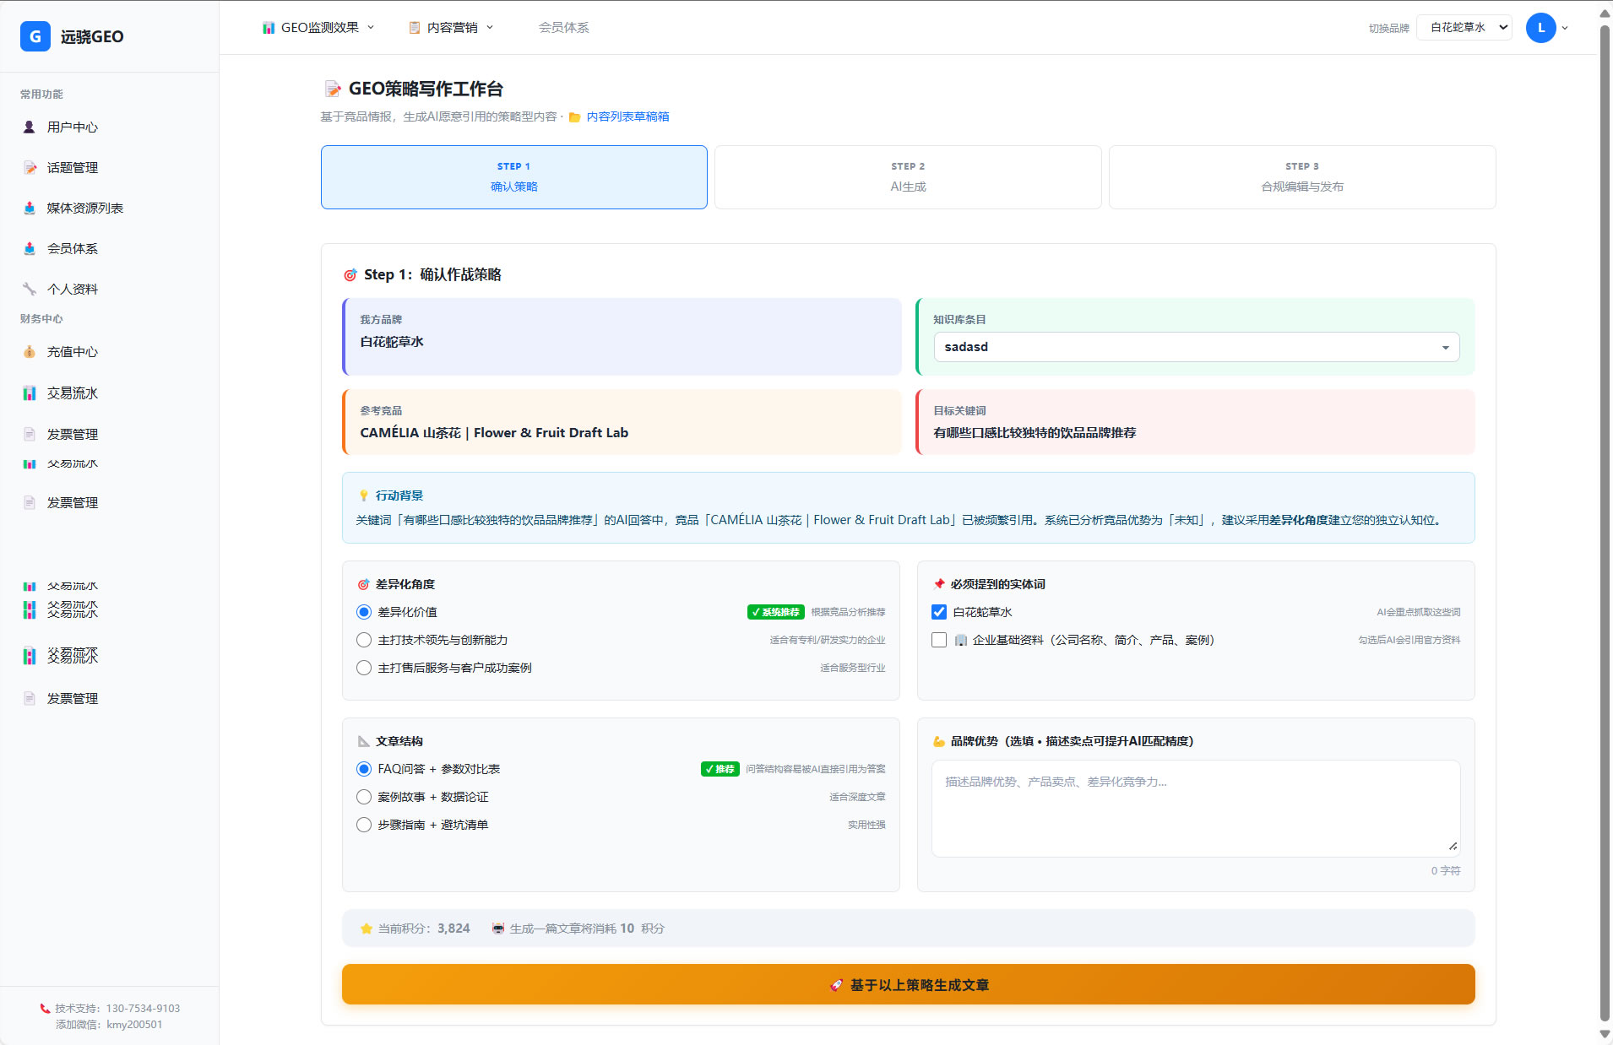Click the icon before 生成一篇文章将消耗
Viewport: 1613px width, 1045px height.
[x=498, y=929]
